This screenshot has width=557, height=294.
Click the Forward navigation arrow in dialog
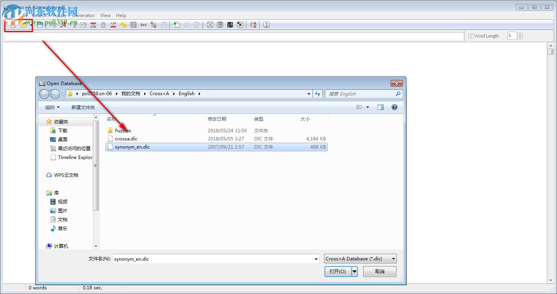(x=55, y=94)
